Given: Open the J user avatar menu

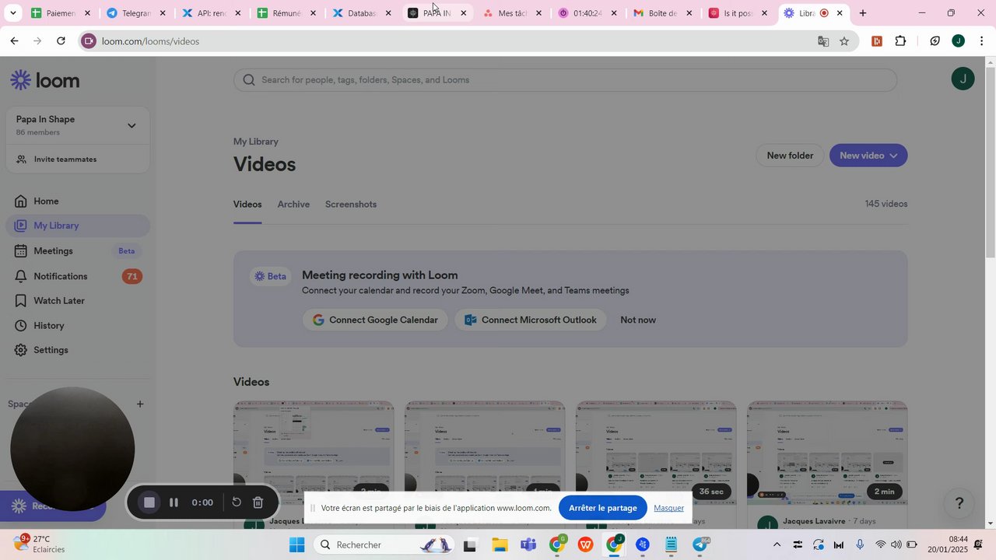Looking at the screenshot, I should pyautogui.click(x=963, y=79).
